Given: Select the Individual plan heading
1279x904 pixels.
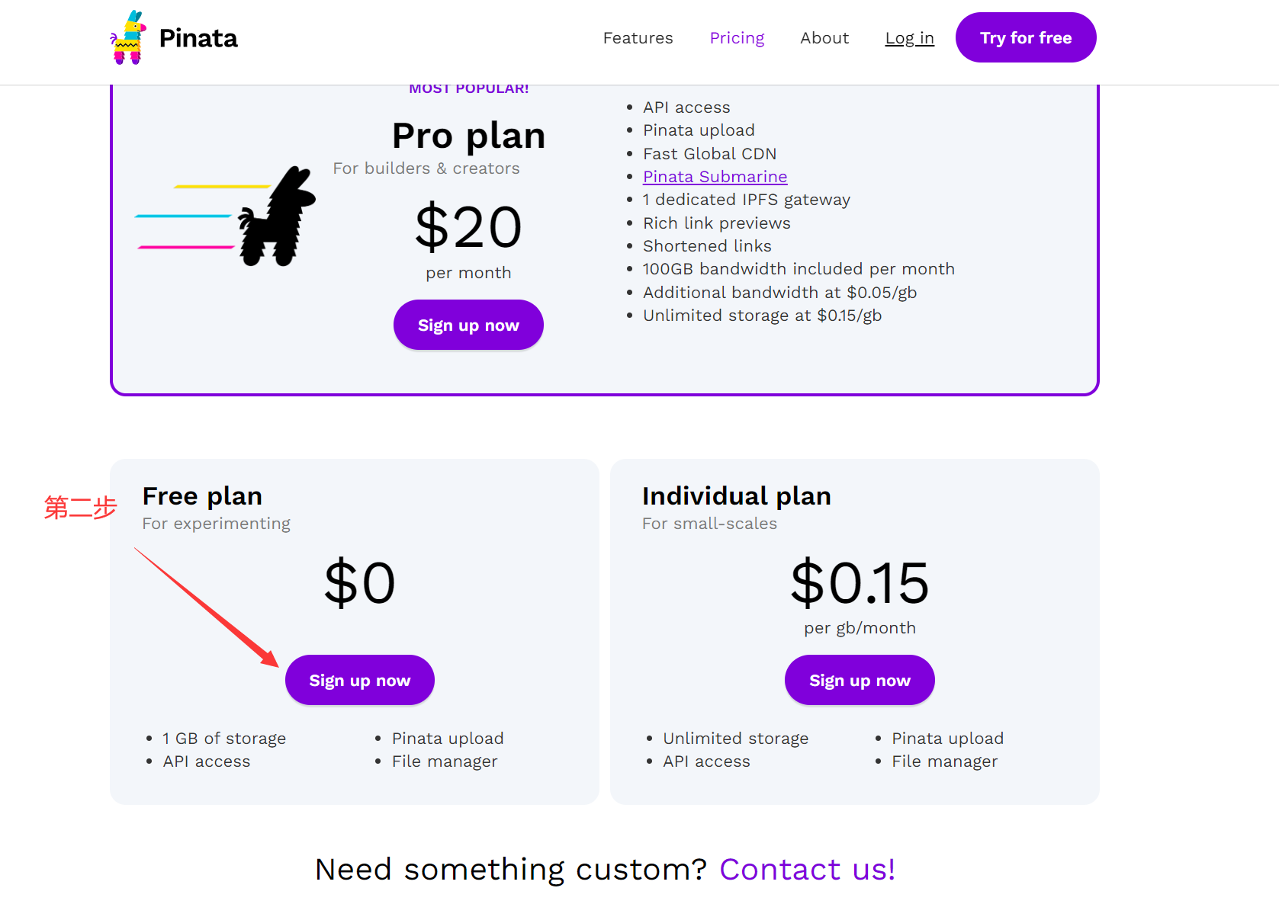Looking at the screenshot, I should (737, 496).
